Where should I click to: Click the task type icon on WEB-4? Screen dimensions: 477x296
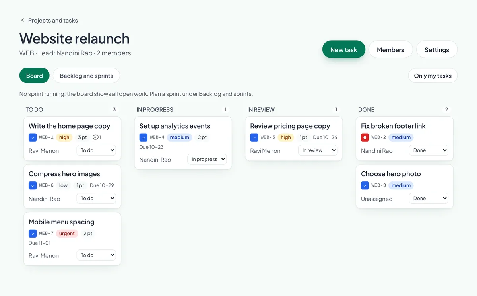(x=143, y=137)
